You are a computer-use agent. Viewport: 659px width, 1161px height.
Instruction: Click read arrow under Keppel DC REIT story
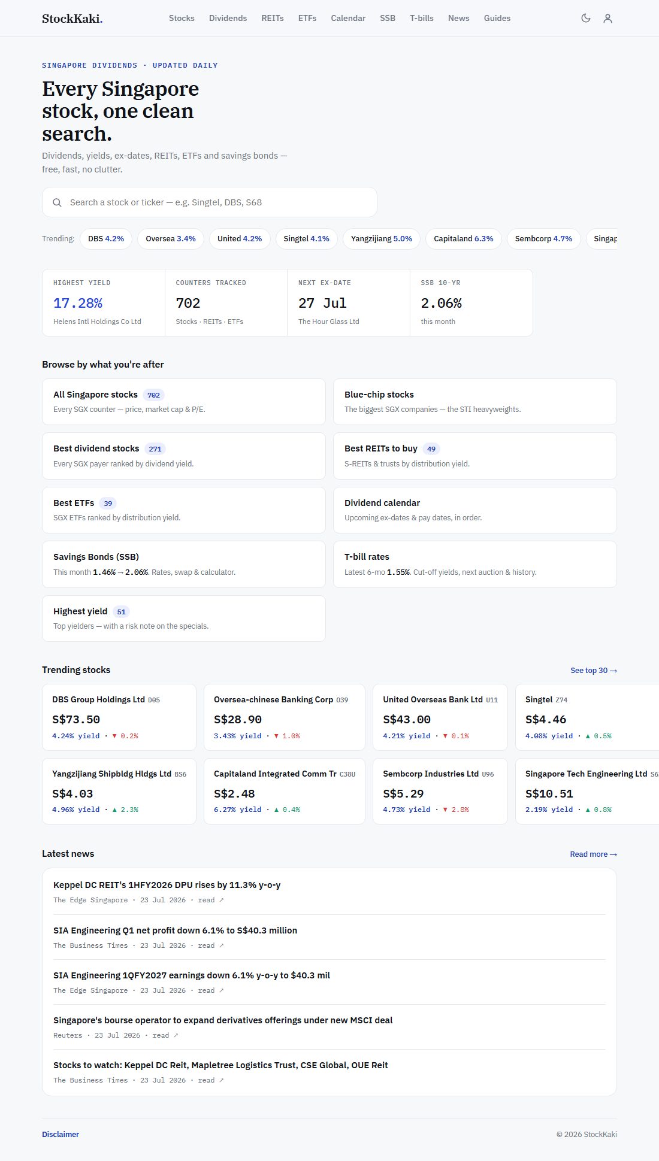pyautogui.click(x=211, y=900)
